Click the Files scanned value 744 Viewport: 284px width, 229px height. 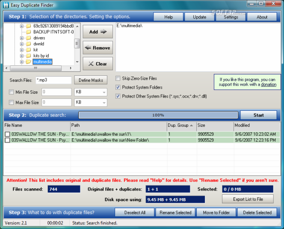tap(64, 189)
